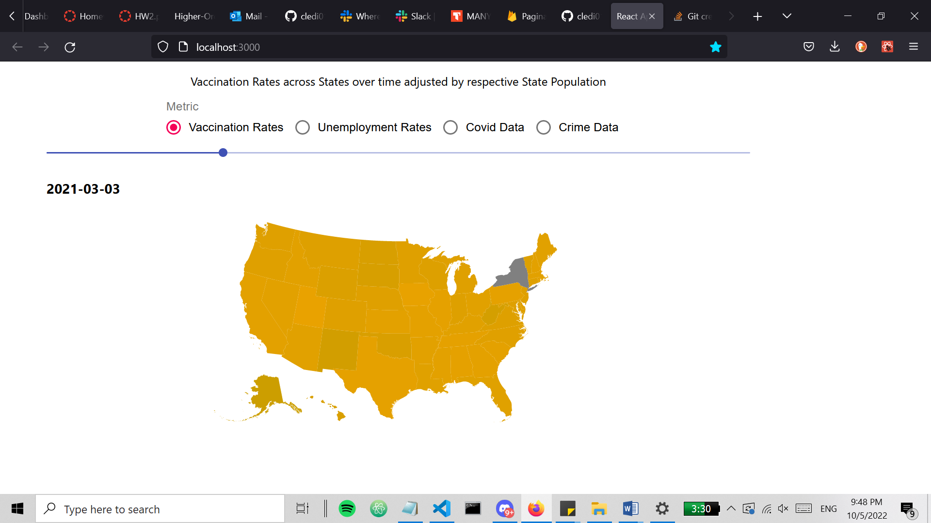Select the Unemployment Rates metric

point(303,127)
